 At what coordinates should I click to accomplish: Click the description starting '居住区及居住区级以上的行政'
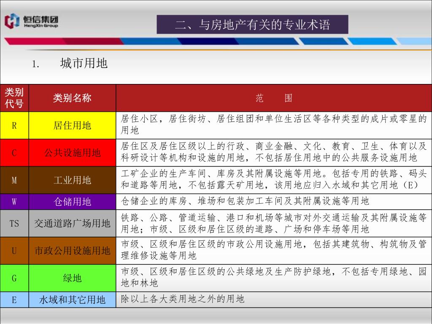point(274,152)
